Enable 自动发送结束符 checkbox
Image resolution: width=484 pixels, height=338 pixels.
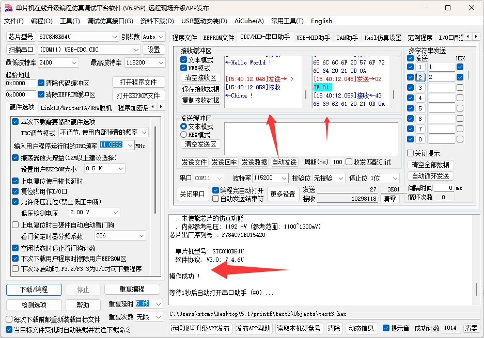coord(216,199)
